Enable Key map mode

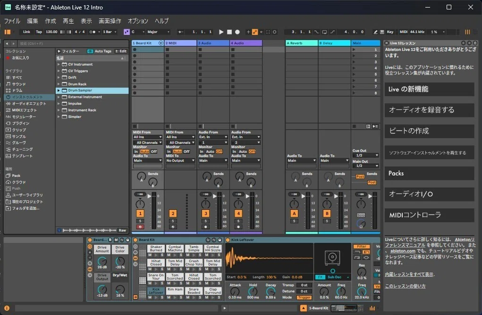(x=390, y=32)
